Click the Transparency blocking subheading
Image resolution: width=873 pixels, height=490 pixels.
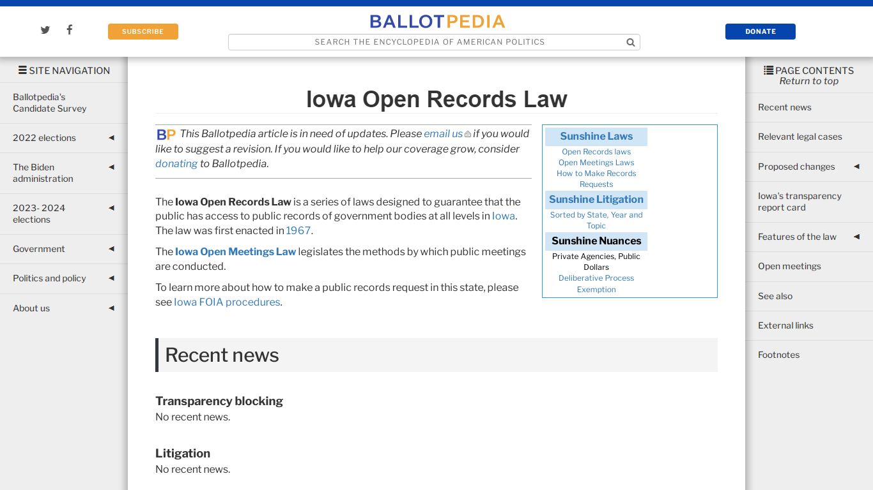[219, 401]
